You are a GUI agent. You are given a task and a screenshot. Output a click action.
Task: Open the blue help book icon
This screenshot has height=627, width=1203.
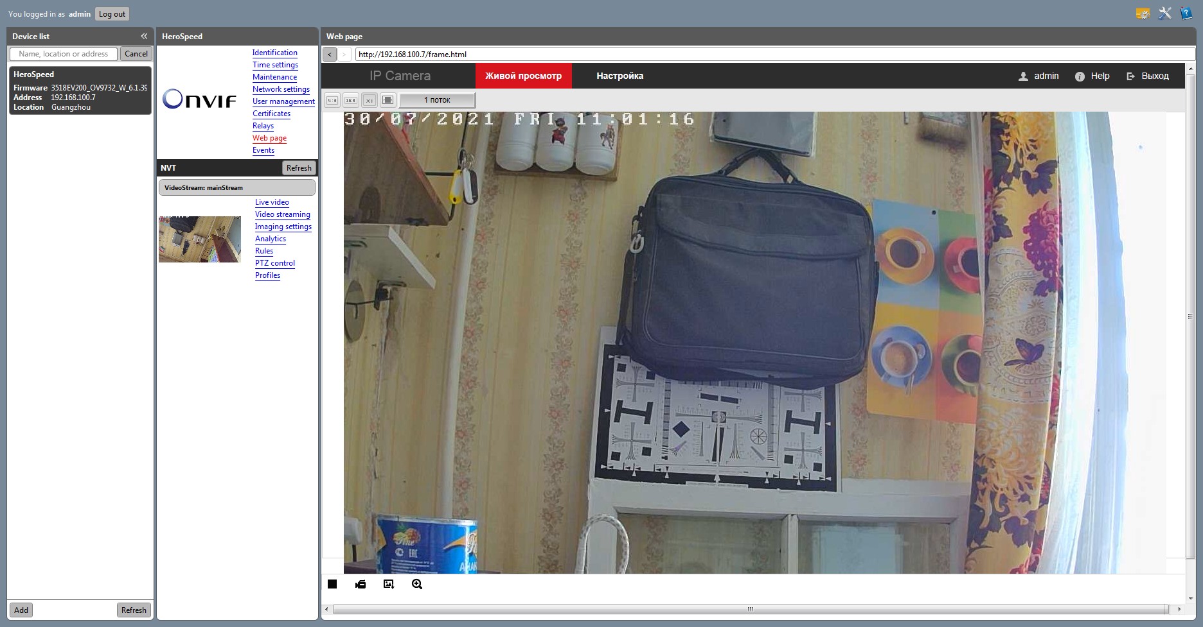(x=1186, y=13)
